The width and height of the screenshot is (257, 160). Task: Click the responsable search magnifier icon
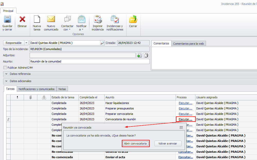(102, 43)
